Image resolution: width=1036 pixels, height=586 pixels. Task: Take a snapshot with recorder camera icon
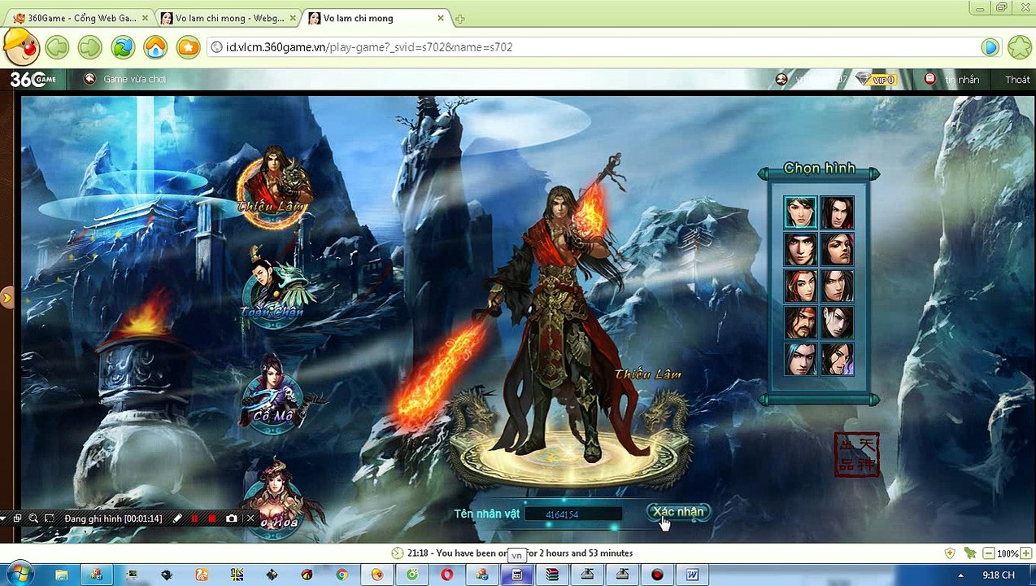coord(232,518)
